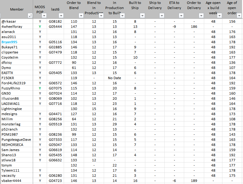Click the G08182 cell in @rkasar row
Image resolution: width=243 pixels, height=184 pixels.
(55, 21)
